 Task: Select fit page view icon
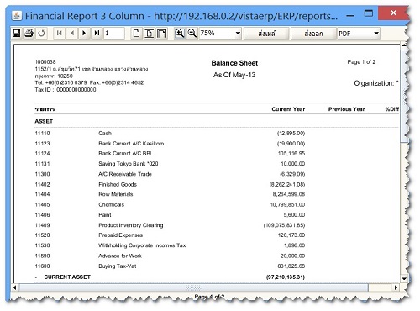pyautogui.click(x=150, y=34)
